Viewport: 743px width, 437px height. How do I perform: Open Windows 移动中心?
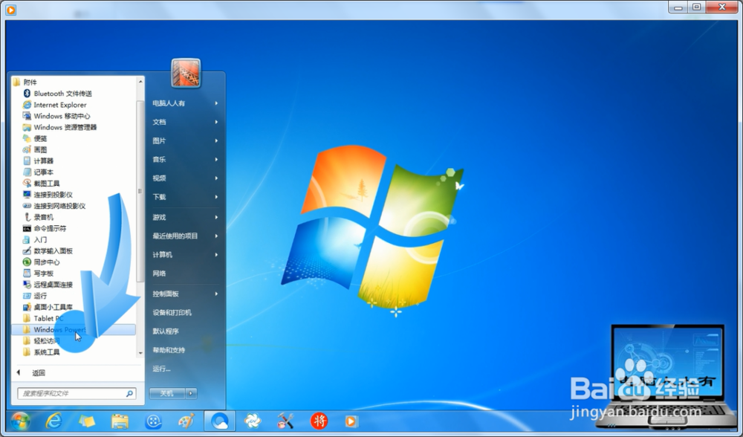56,116
